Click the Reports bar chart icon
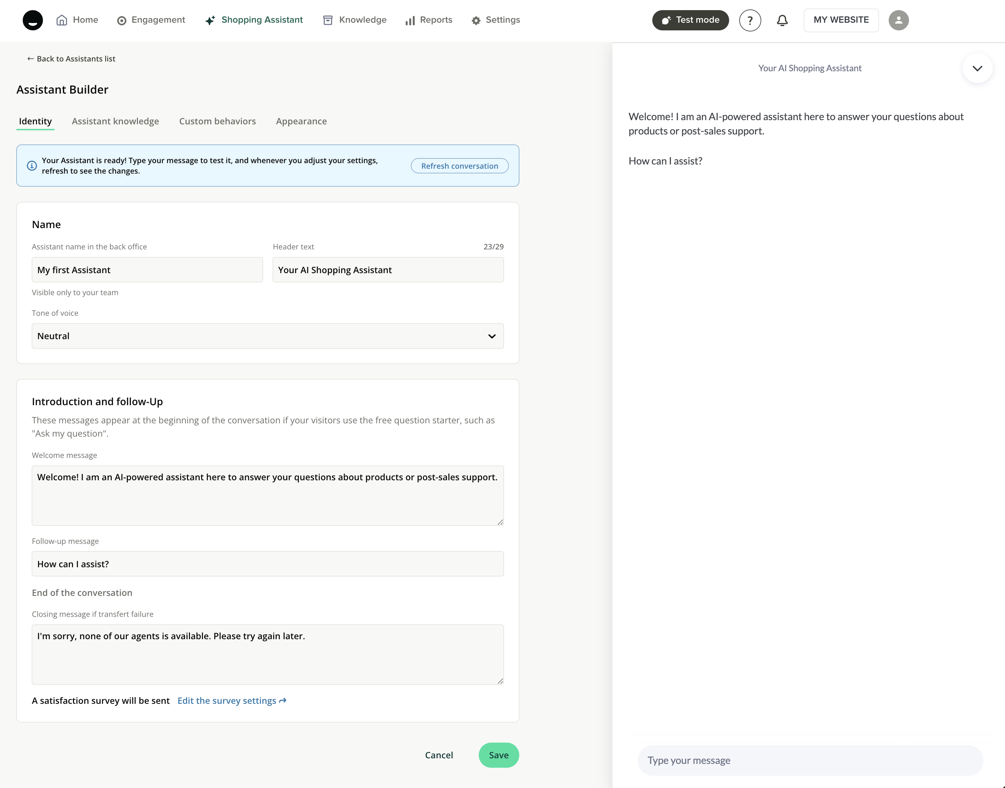The height and width of the screenshot is (788, 1005). pyautogui.click(x=410, y=20)
